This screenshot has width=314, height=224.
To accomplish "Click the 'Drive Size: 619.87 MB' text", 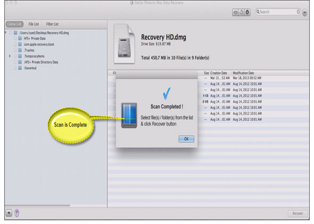I will (156, 44).
